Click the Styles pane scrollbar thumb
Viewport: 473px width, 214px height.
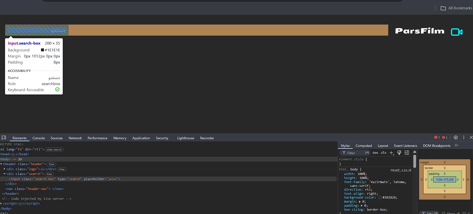click(415, 161)
